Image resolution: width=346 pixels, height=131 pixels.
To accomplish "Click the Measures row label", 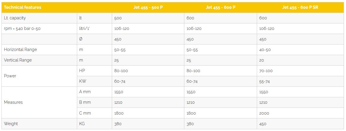I will pos(13,102).
